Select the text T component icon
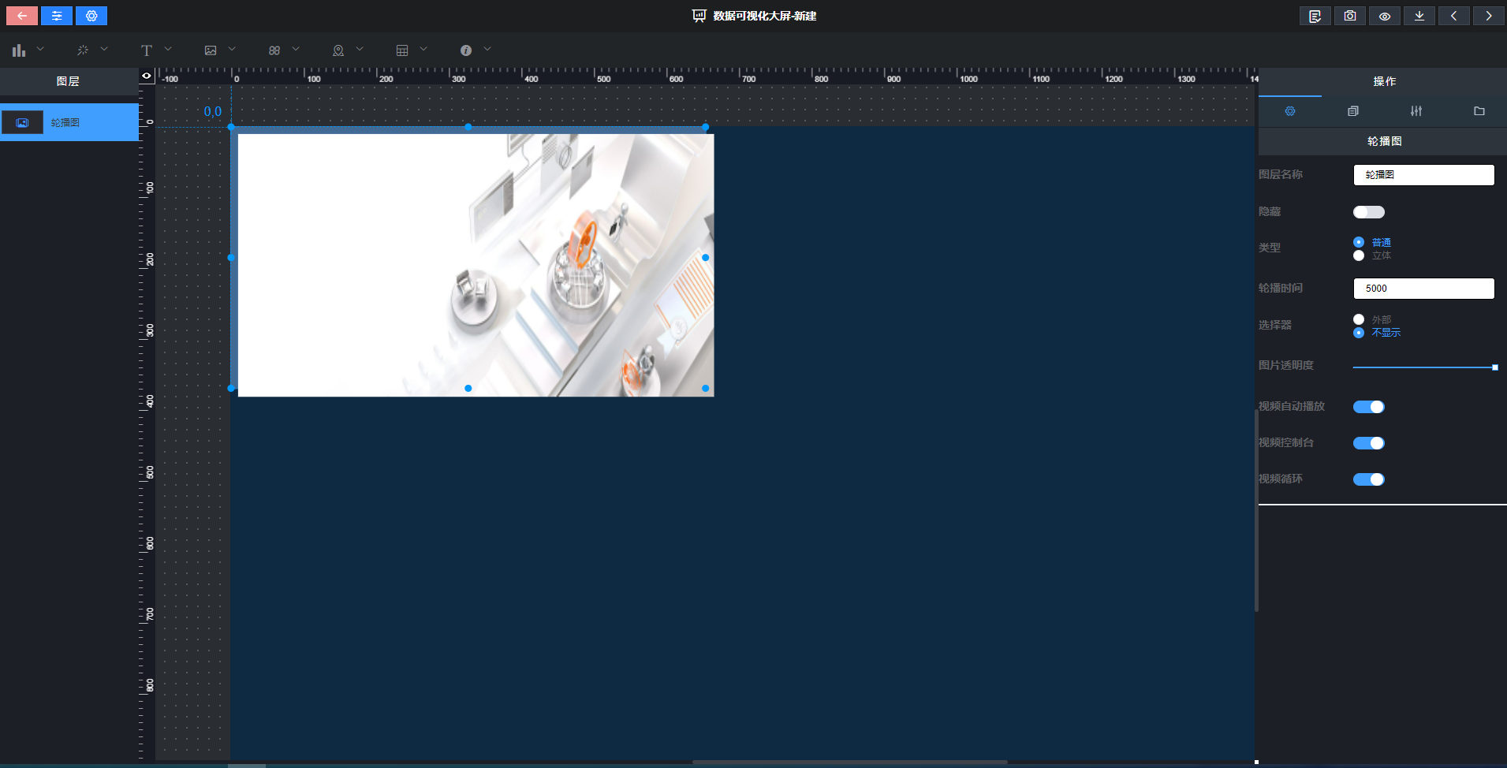 [x=147, y=50]
